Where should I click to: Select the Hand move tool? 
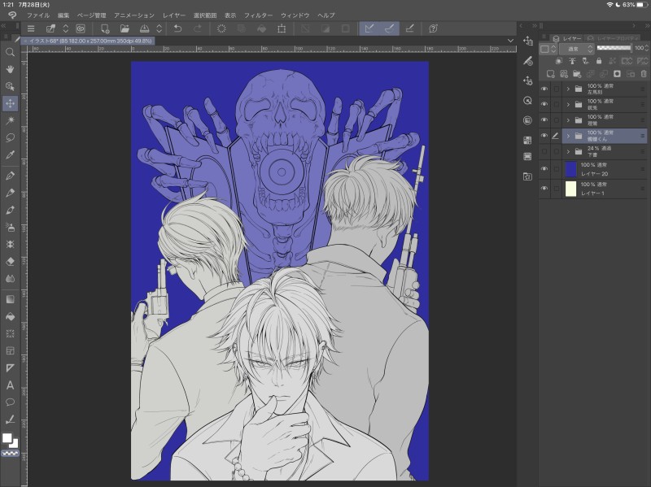pos(10,69)
